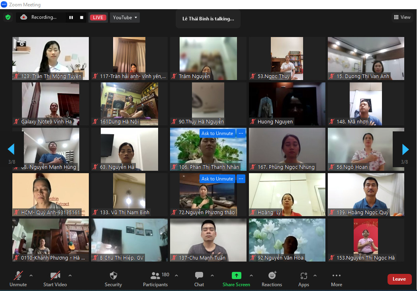The height and width of the screenshot is (291, 417).
Task: Click the red LIVE badge
Action: (x=98, y=18)
